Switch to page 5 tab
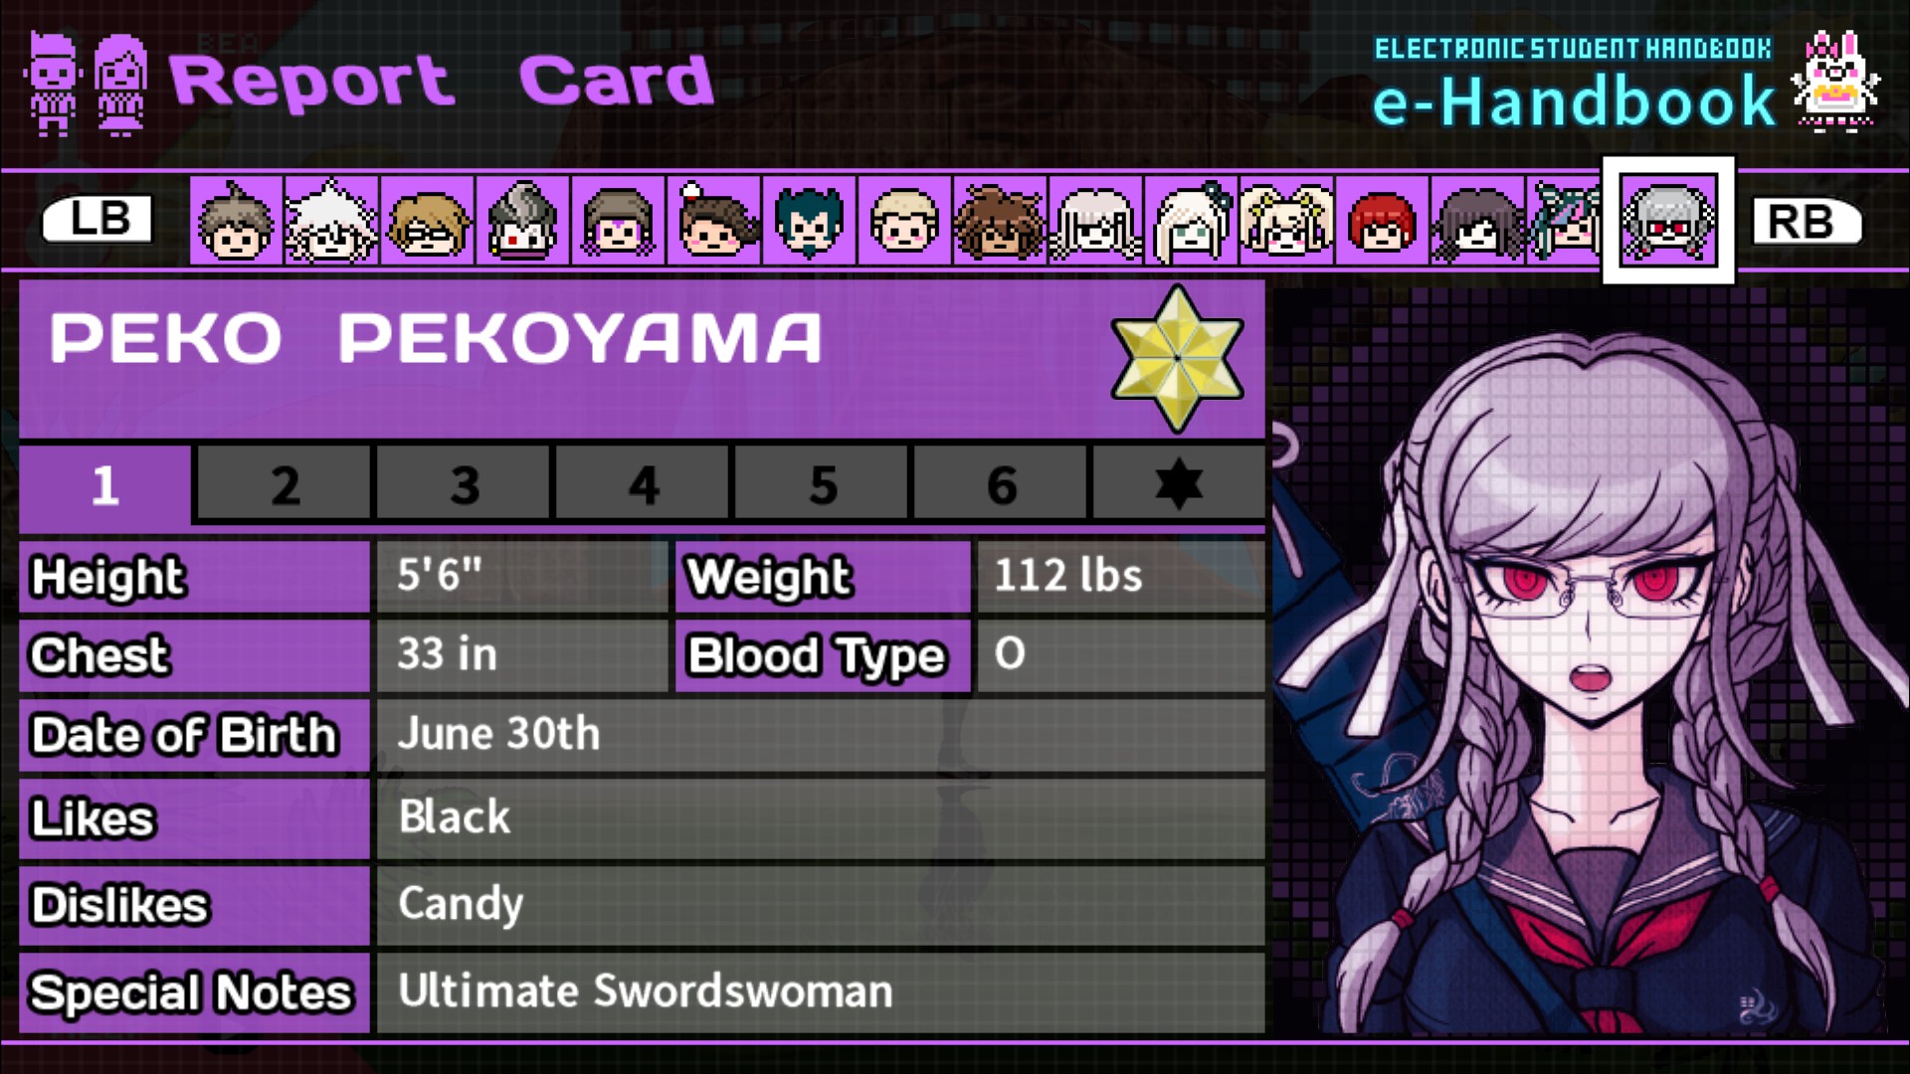 point(822,484)
